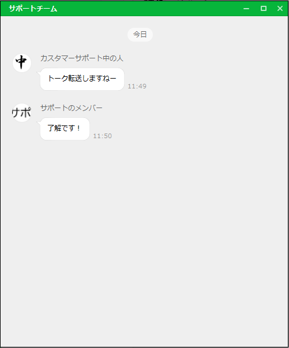Click the 11:50 message timestamp
This screenshot has width=289, height=348.
coord(102,136)
